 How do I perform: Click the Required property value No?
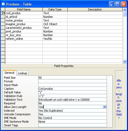(73, 103)
